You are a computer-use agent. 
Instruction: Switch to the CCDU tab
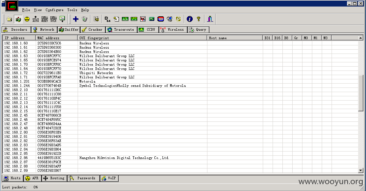[x=148, y=29]
